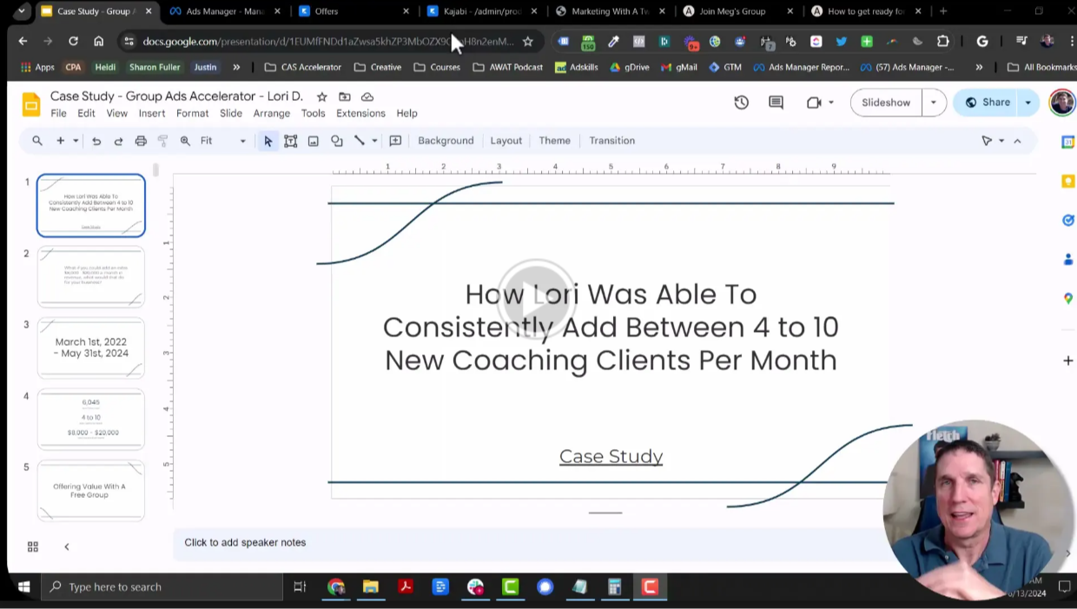Select the Line tool icon
This screenshot has width=1077, height=609.
pos(359,141)
